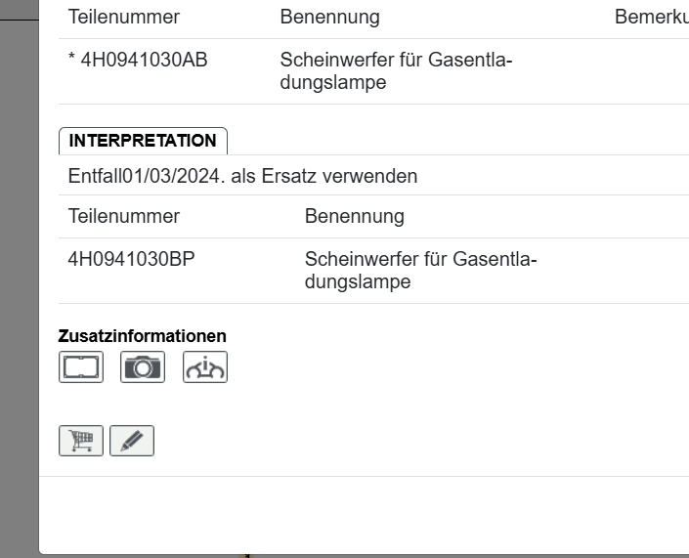Click the truncated Bemerkung column header
689x558 pixels.
(x=651, y=18)
